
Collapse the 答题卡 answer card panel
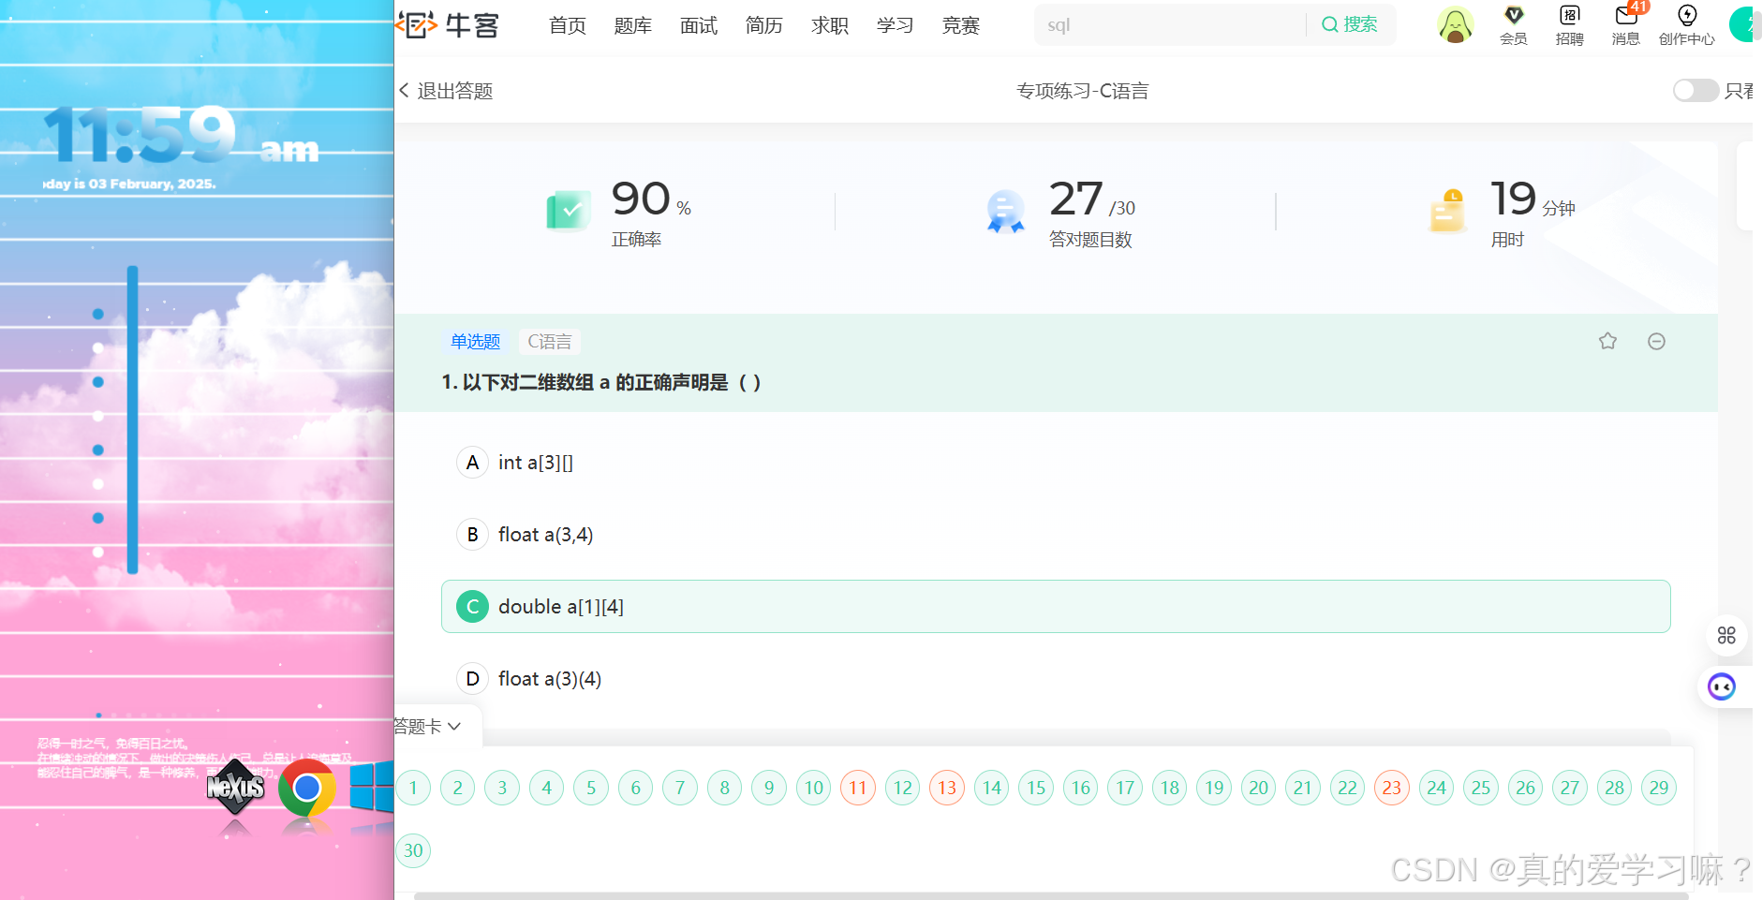point(427,726)
